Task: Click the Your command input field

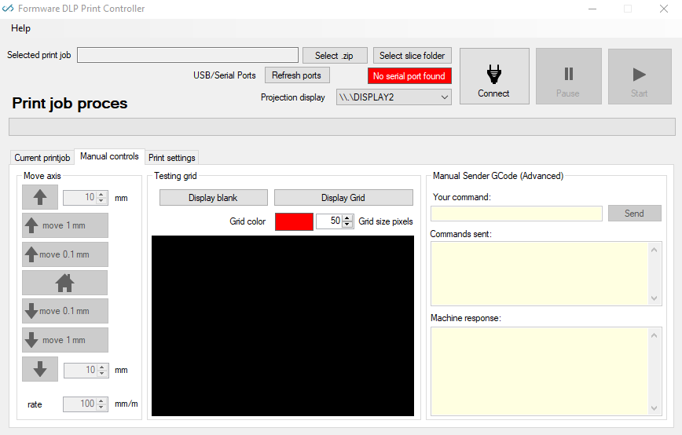Action: coord(516,214)
